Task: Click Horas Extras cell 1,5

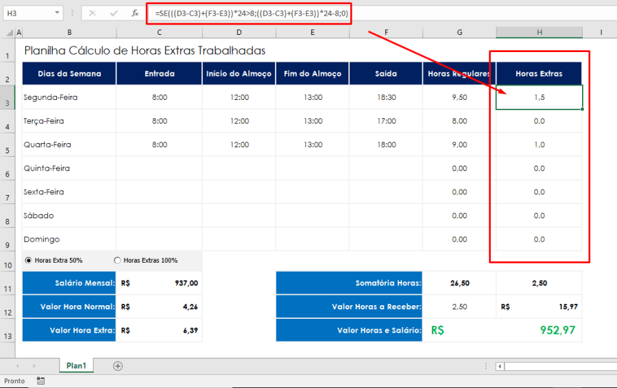Action: point(539,97)
